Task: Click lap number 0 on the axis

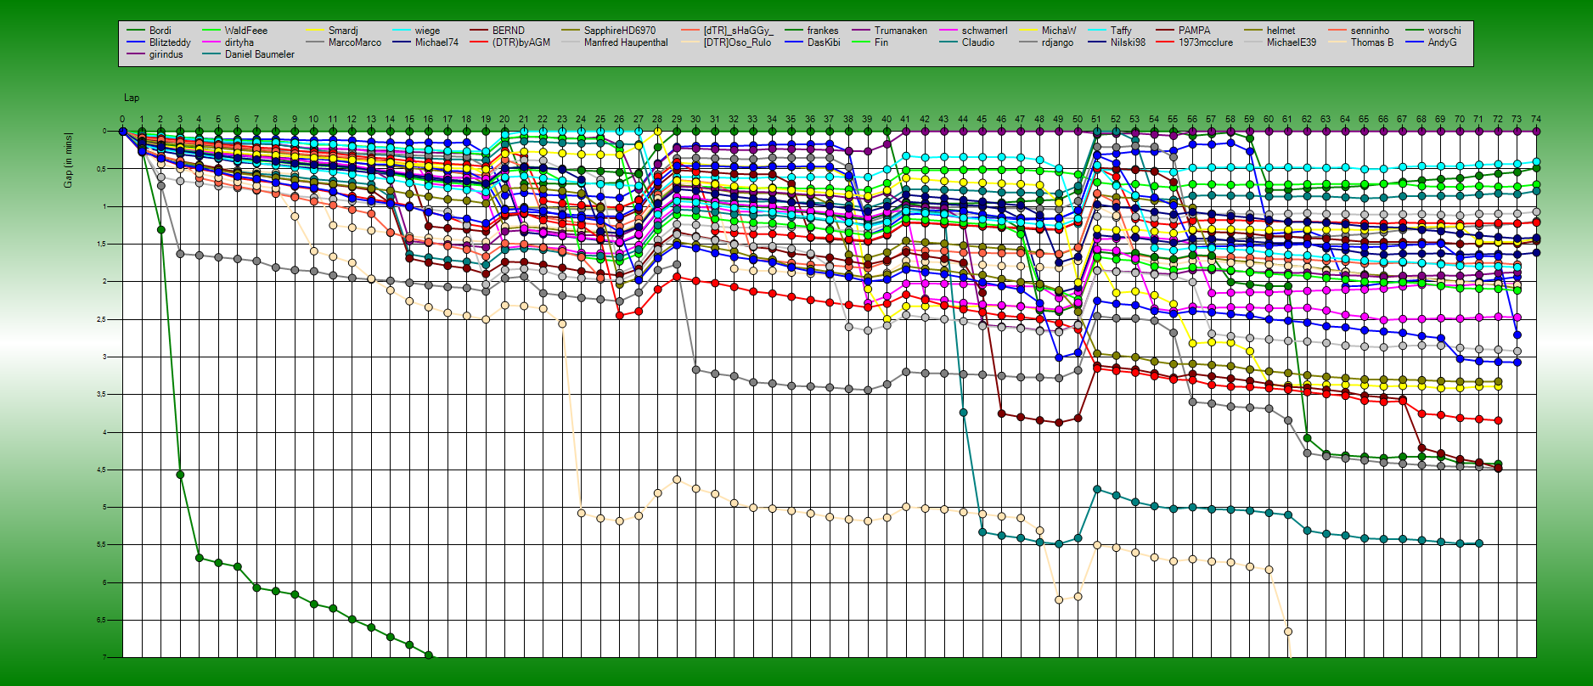Action: coord(122,120)
